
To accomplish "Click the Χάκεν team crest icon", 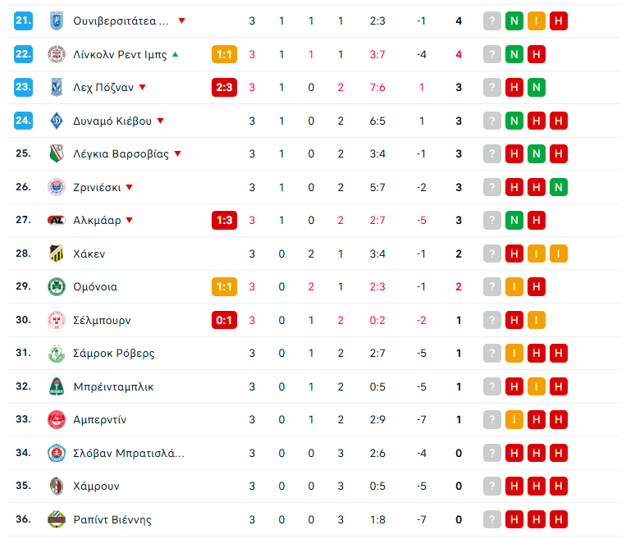I will click(56, 254).
